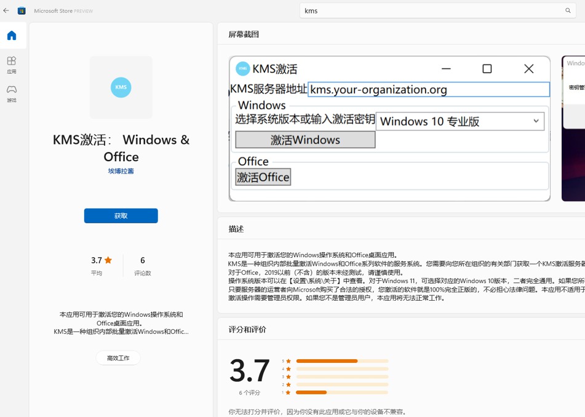Click the short description under the ratings
Screen dimensions: 585x417
pos(121,323)
